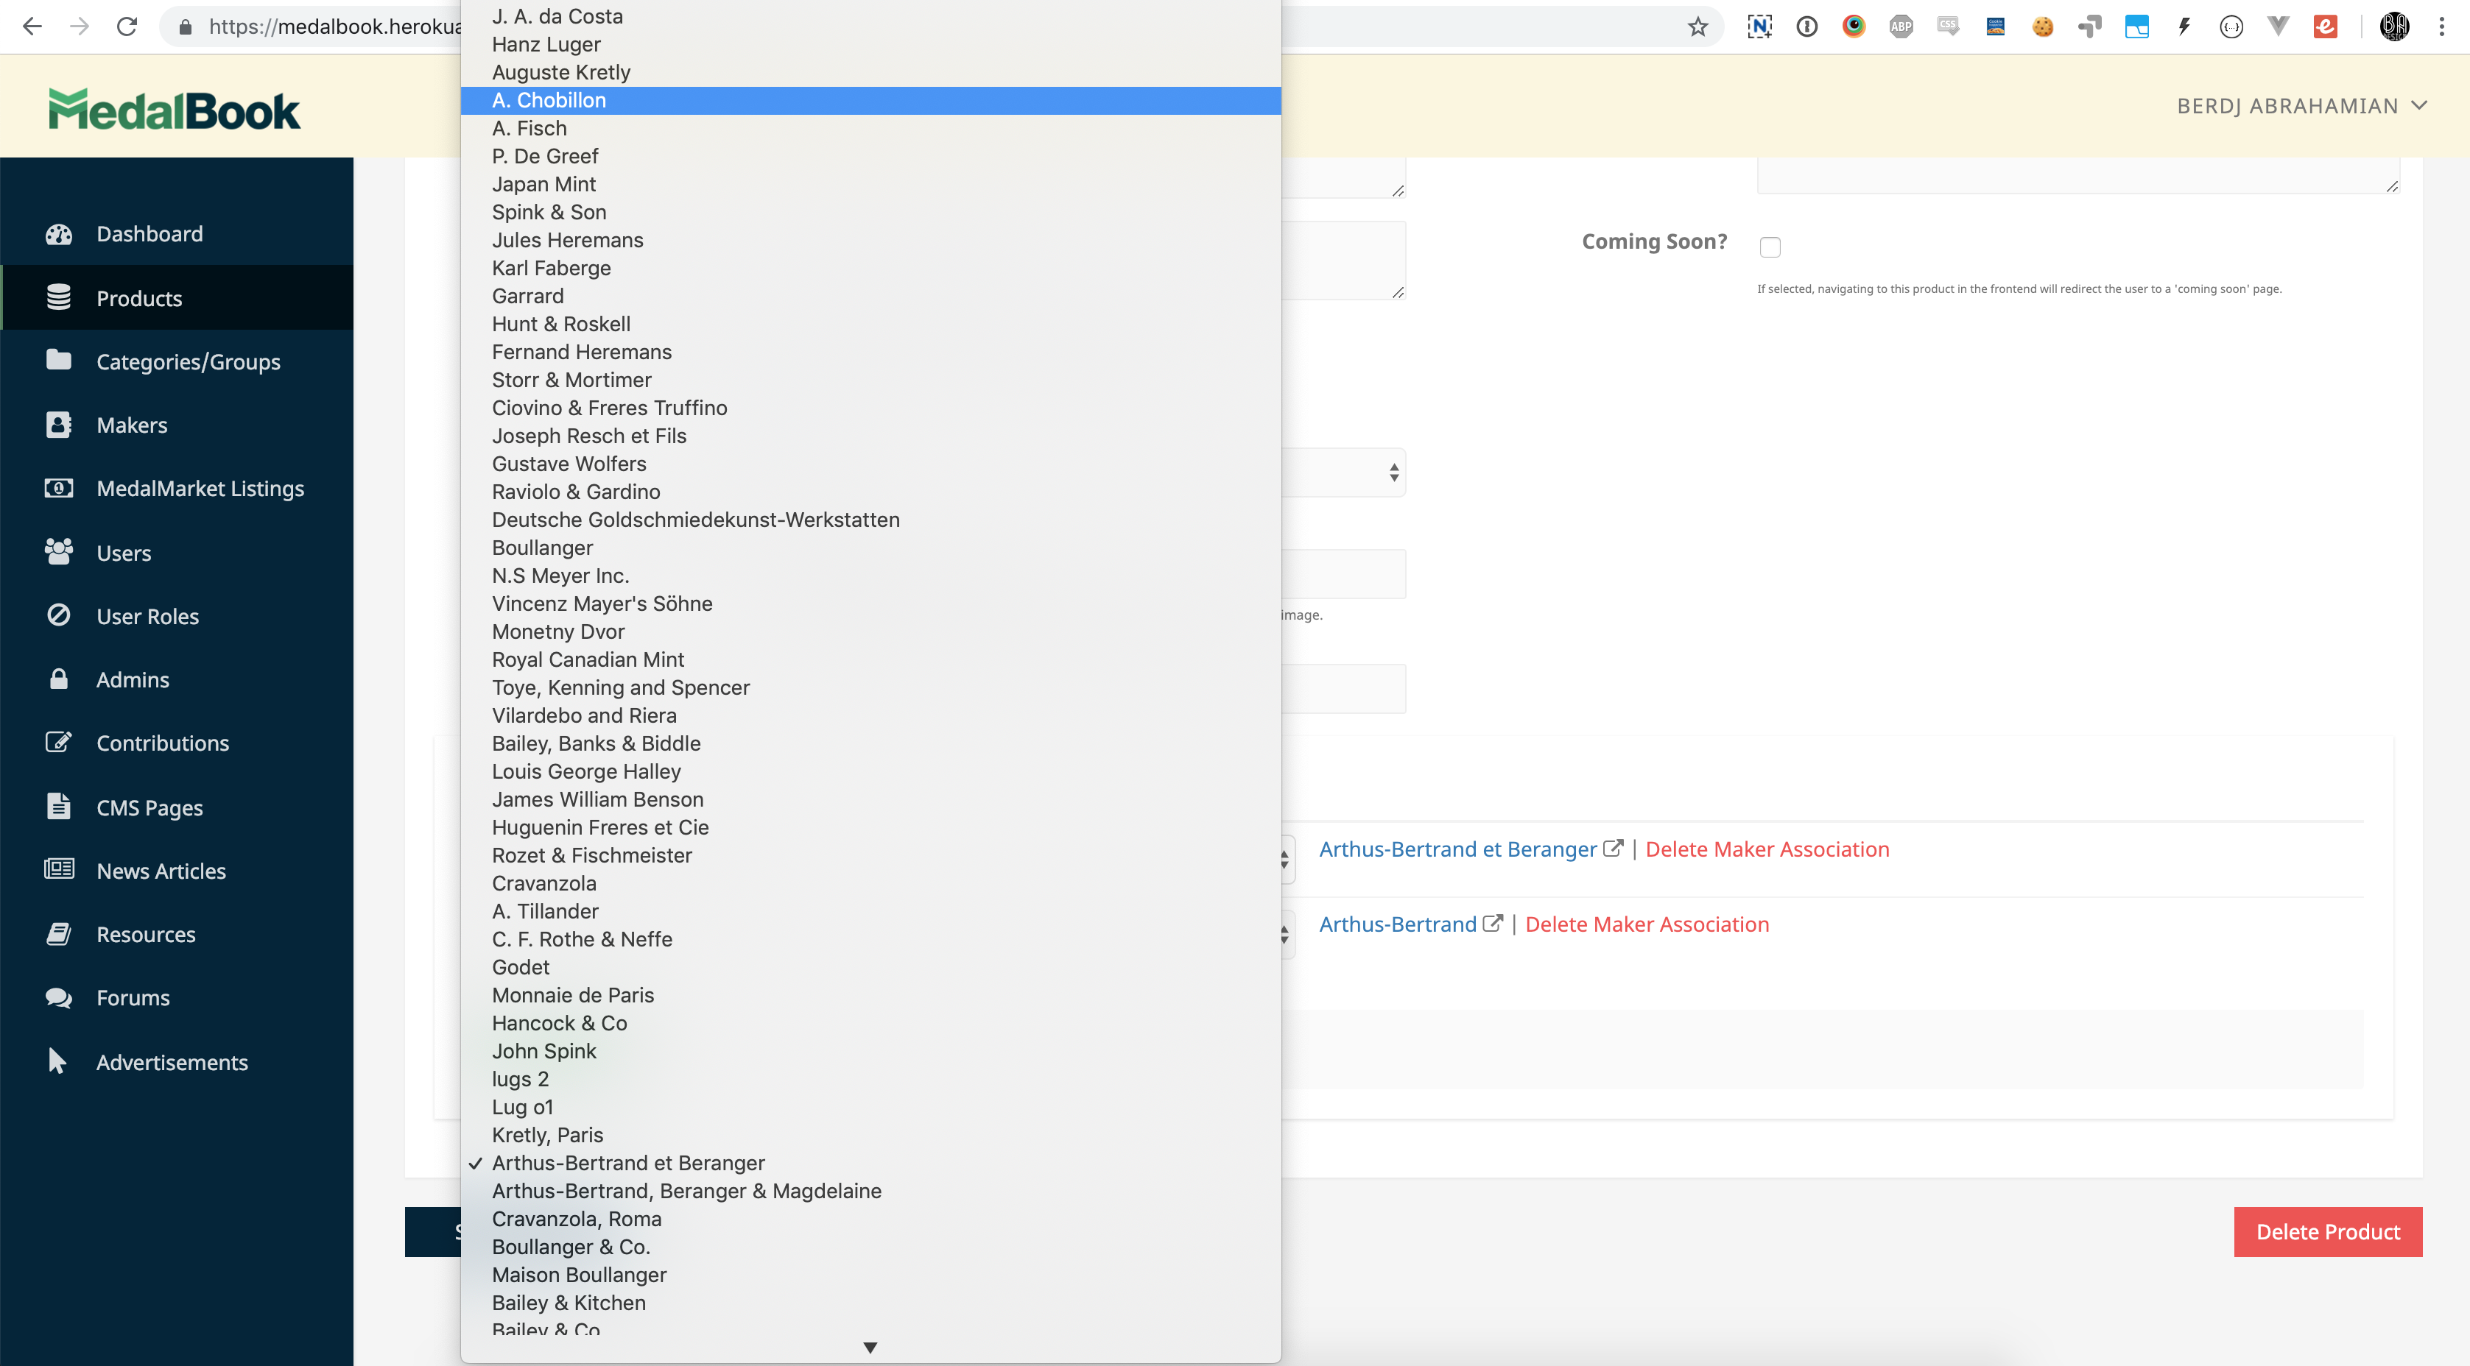Click the Admins lock icon

(x=58, y=679)
